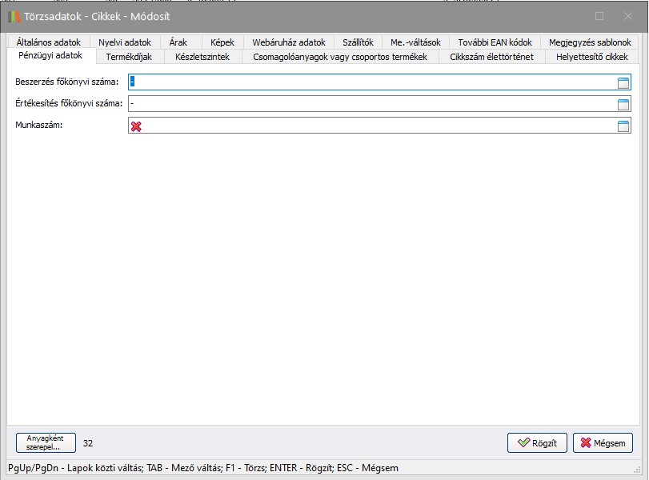Close the Törzsadatok window
The height and width of the screenshot is (480, 649).
pos(627,16)
